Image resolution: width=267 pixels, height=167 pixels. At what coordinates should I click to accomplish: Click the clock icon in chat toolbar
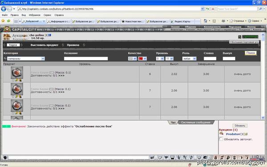[x=199, y=158]
